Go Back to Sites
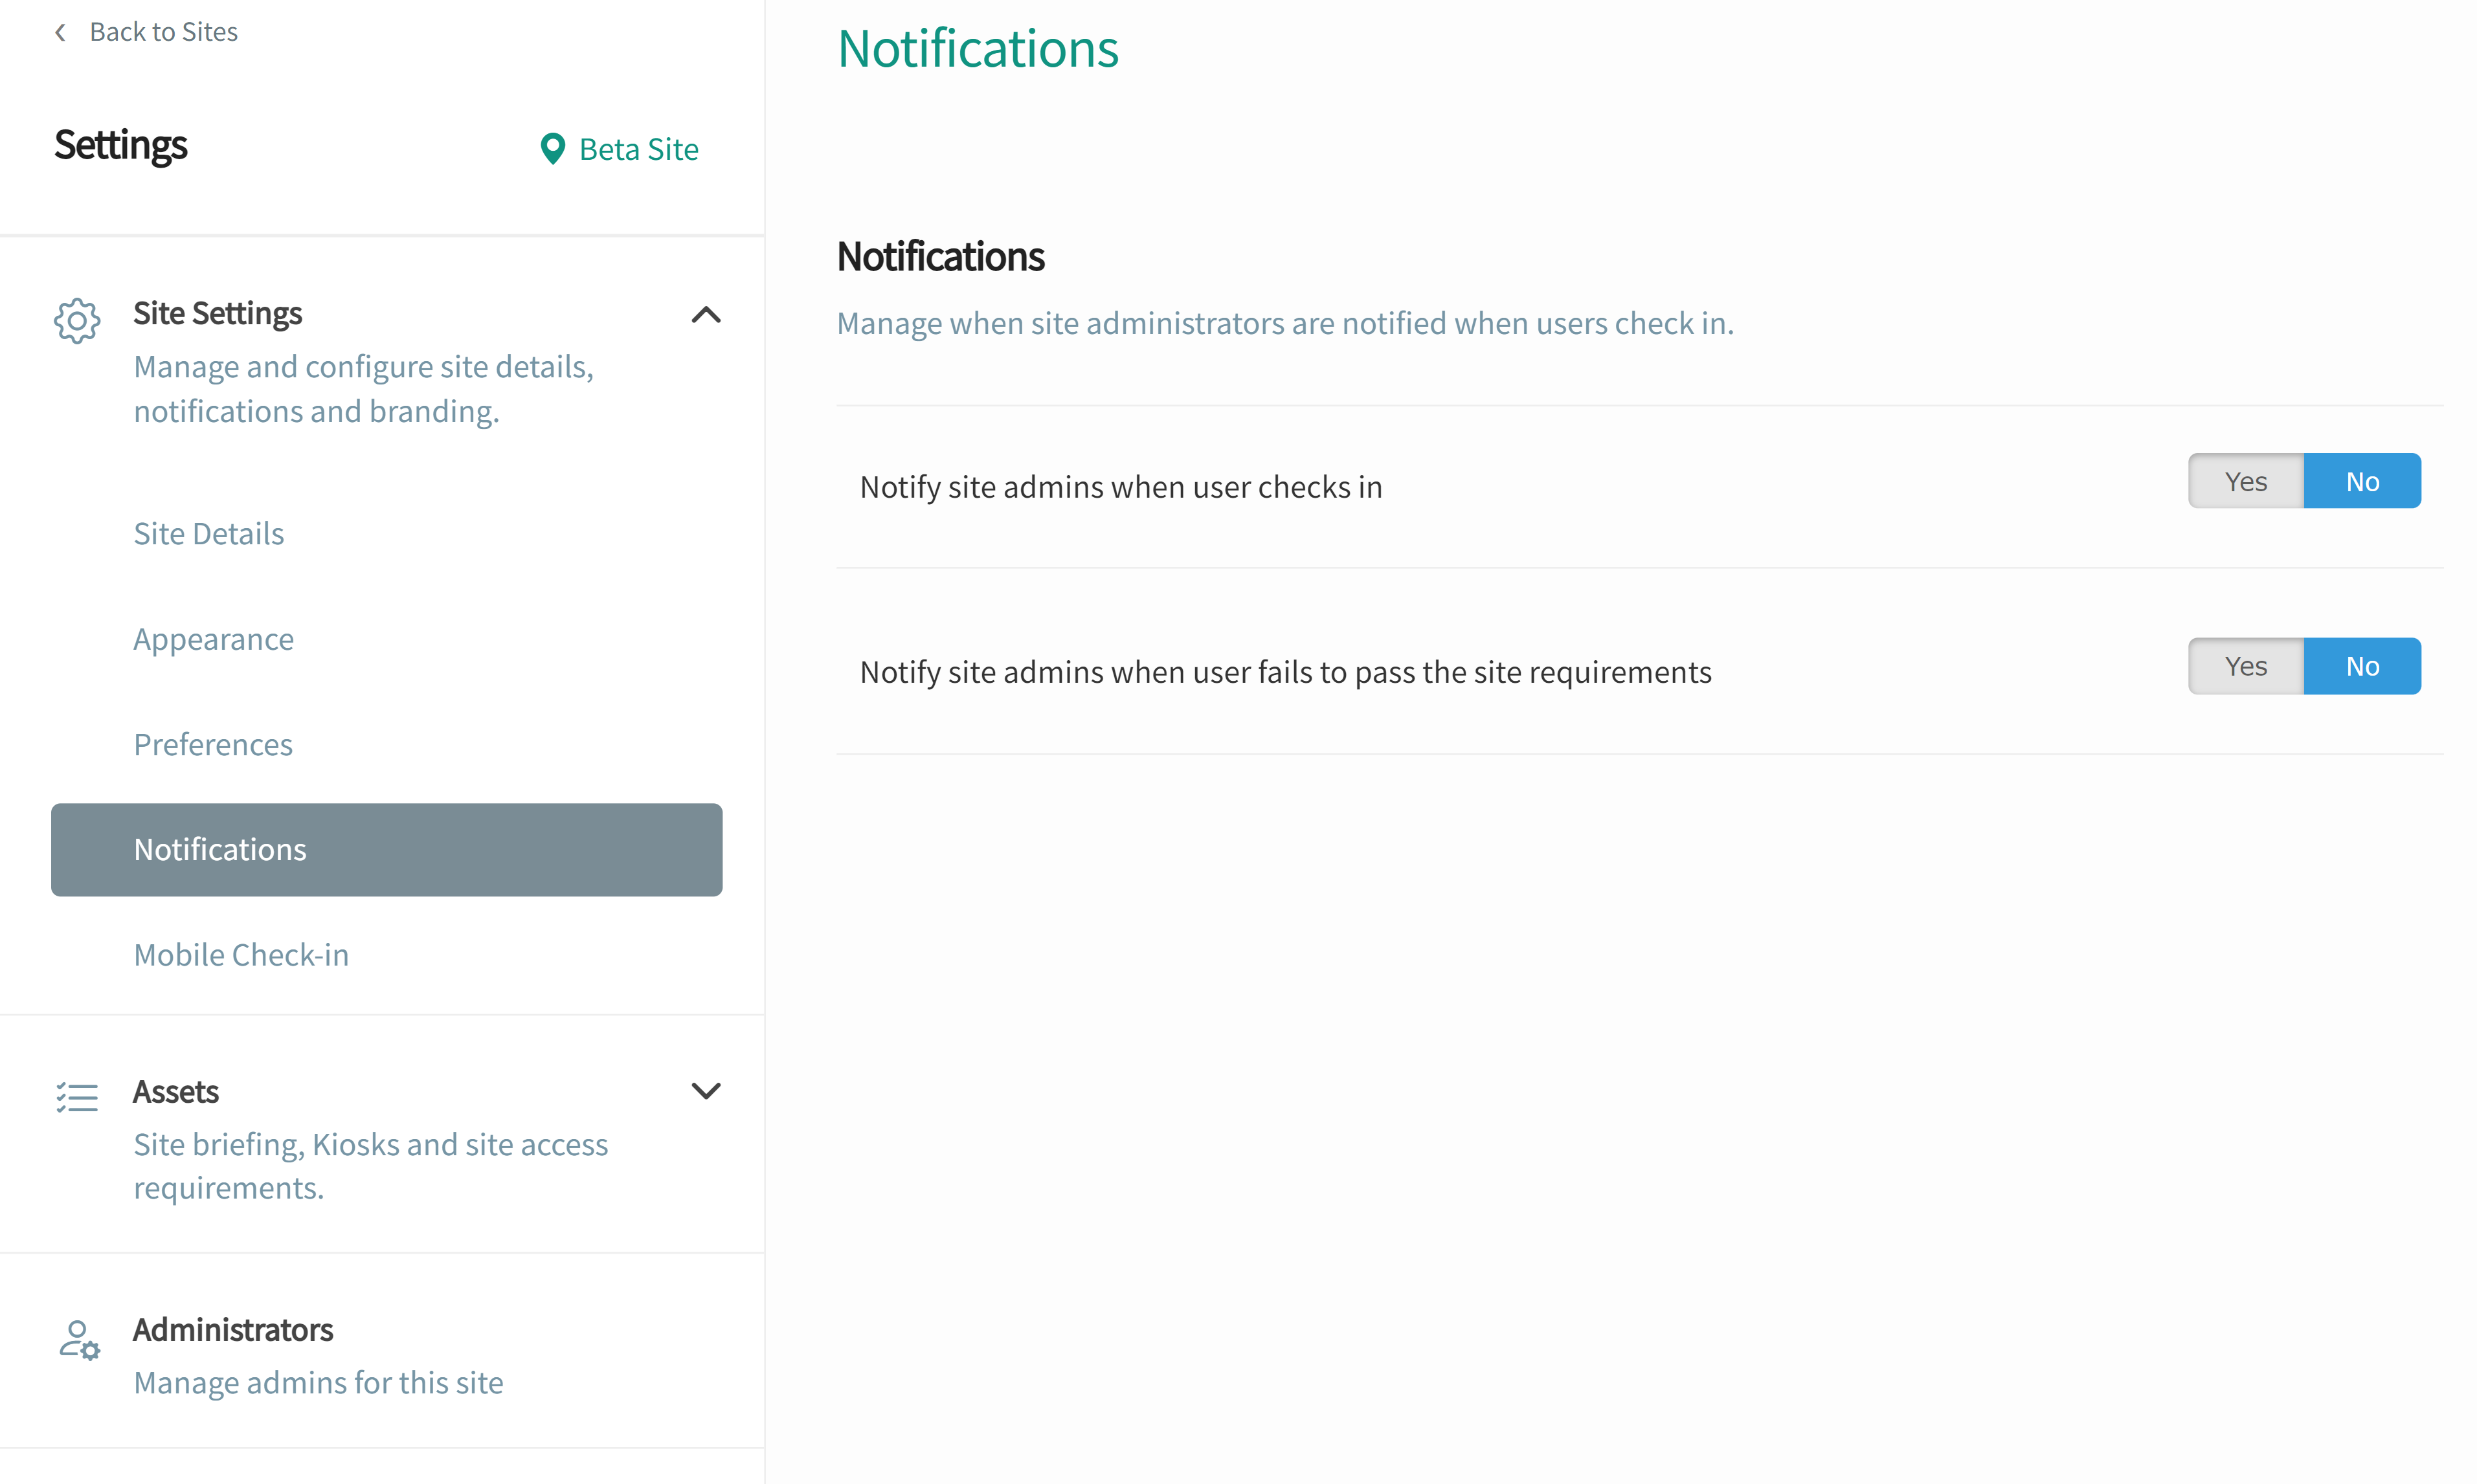This screenshot has height=1484, width=2477. (163, 32)
